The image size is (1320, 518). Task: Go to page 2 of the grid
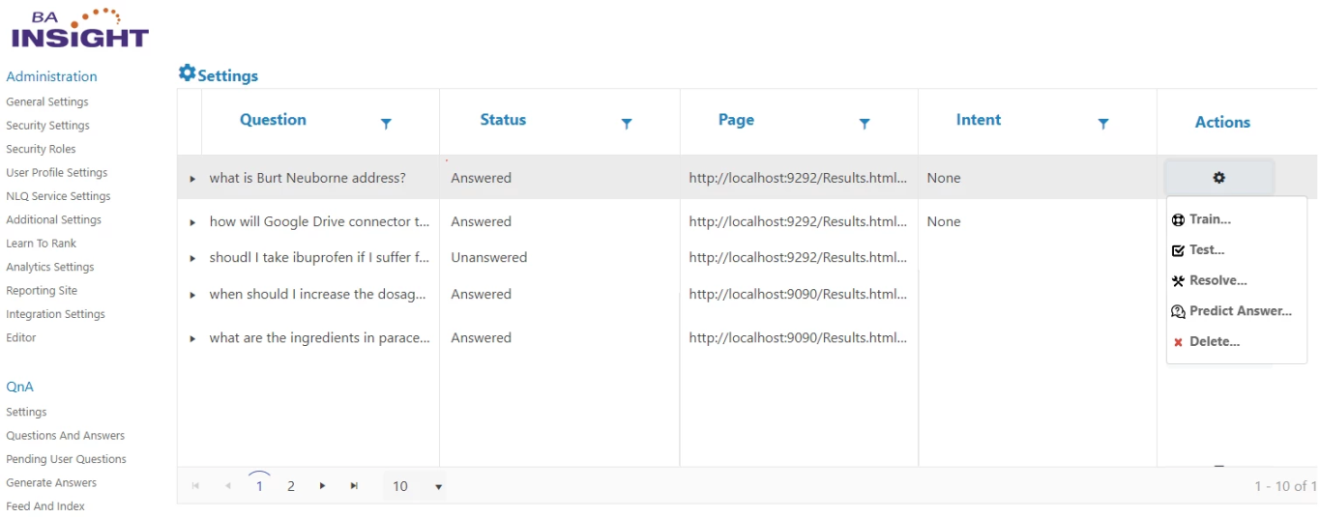(290, 486)
